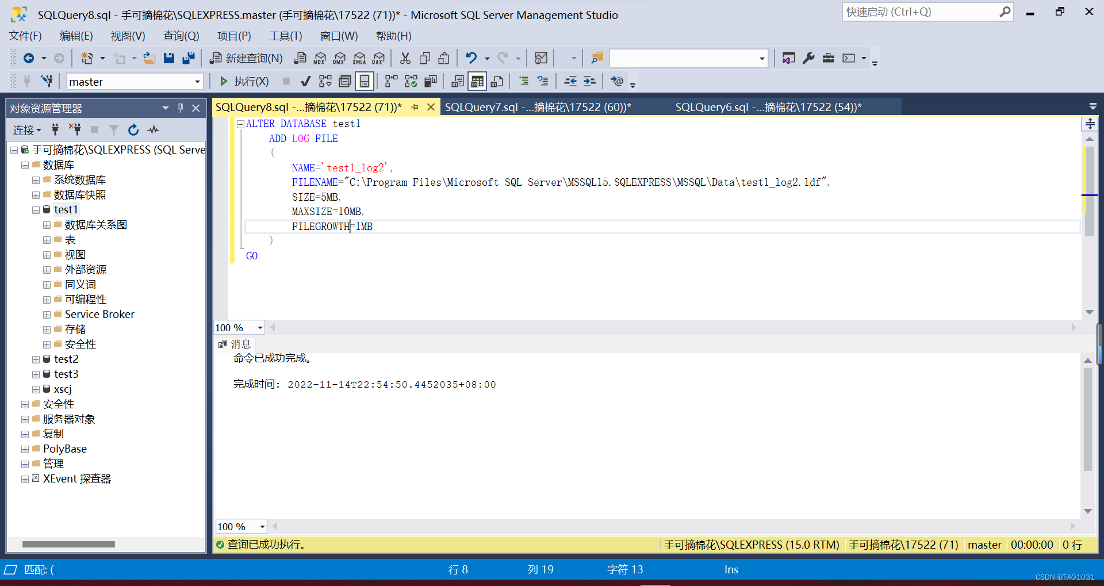
Task: Select the 消息 messages tab
Action: (235, 344)
